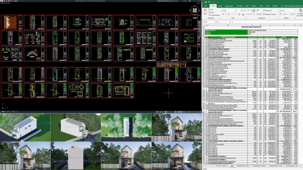Open the Rekapitulasi RAB sheet tab
Viewport: 303px width, 170px height.
(x=243, y=166)
